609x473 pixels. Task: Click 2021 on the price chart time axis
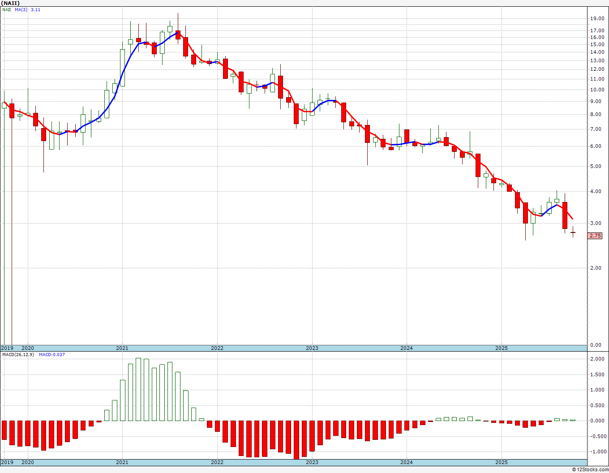122,348
